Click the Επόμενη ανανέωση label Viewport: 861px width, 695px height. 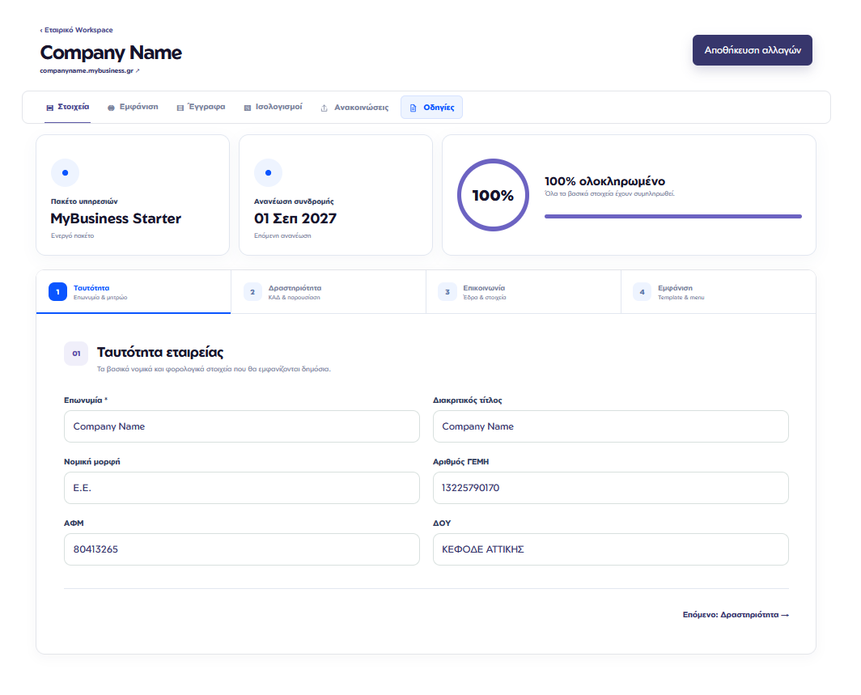tap(282, 236)
